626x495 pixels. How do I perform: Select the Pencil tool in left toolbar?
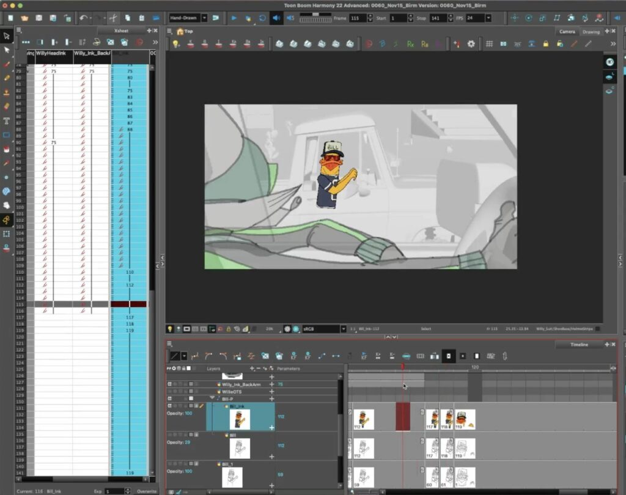click(6, 78)
